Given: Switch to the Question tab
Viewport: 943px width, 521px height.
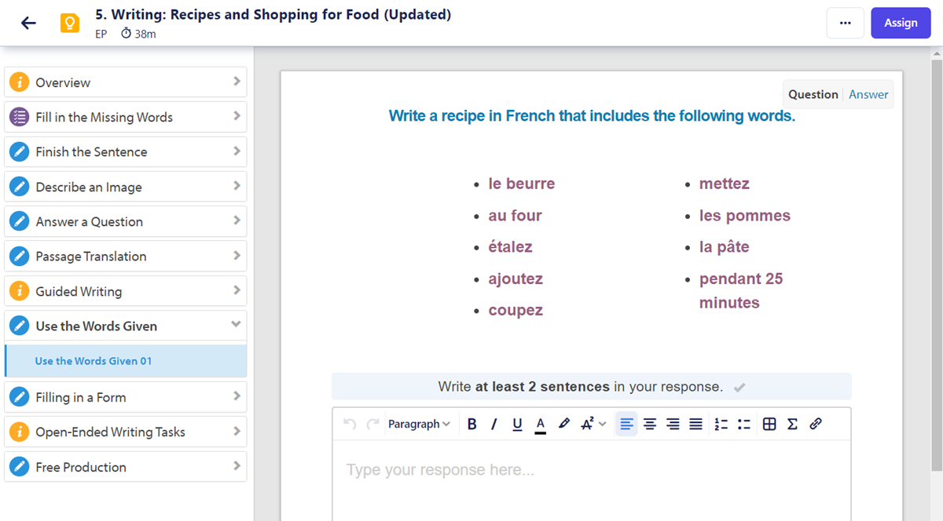Looking at the screenshot, I should (813, 94).
